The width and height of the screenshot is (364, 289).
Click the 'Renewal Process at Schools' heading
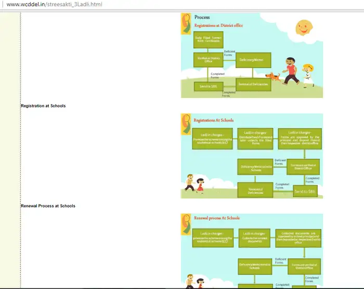point(48,206)
